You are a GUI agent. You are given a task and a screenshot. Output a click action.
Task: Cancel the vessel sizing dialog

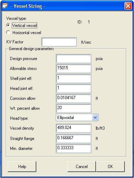coord(82,167)
